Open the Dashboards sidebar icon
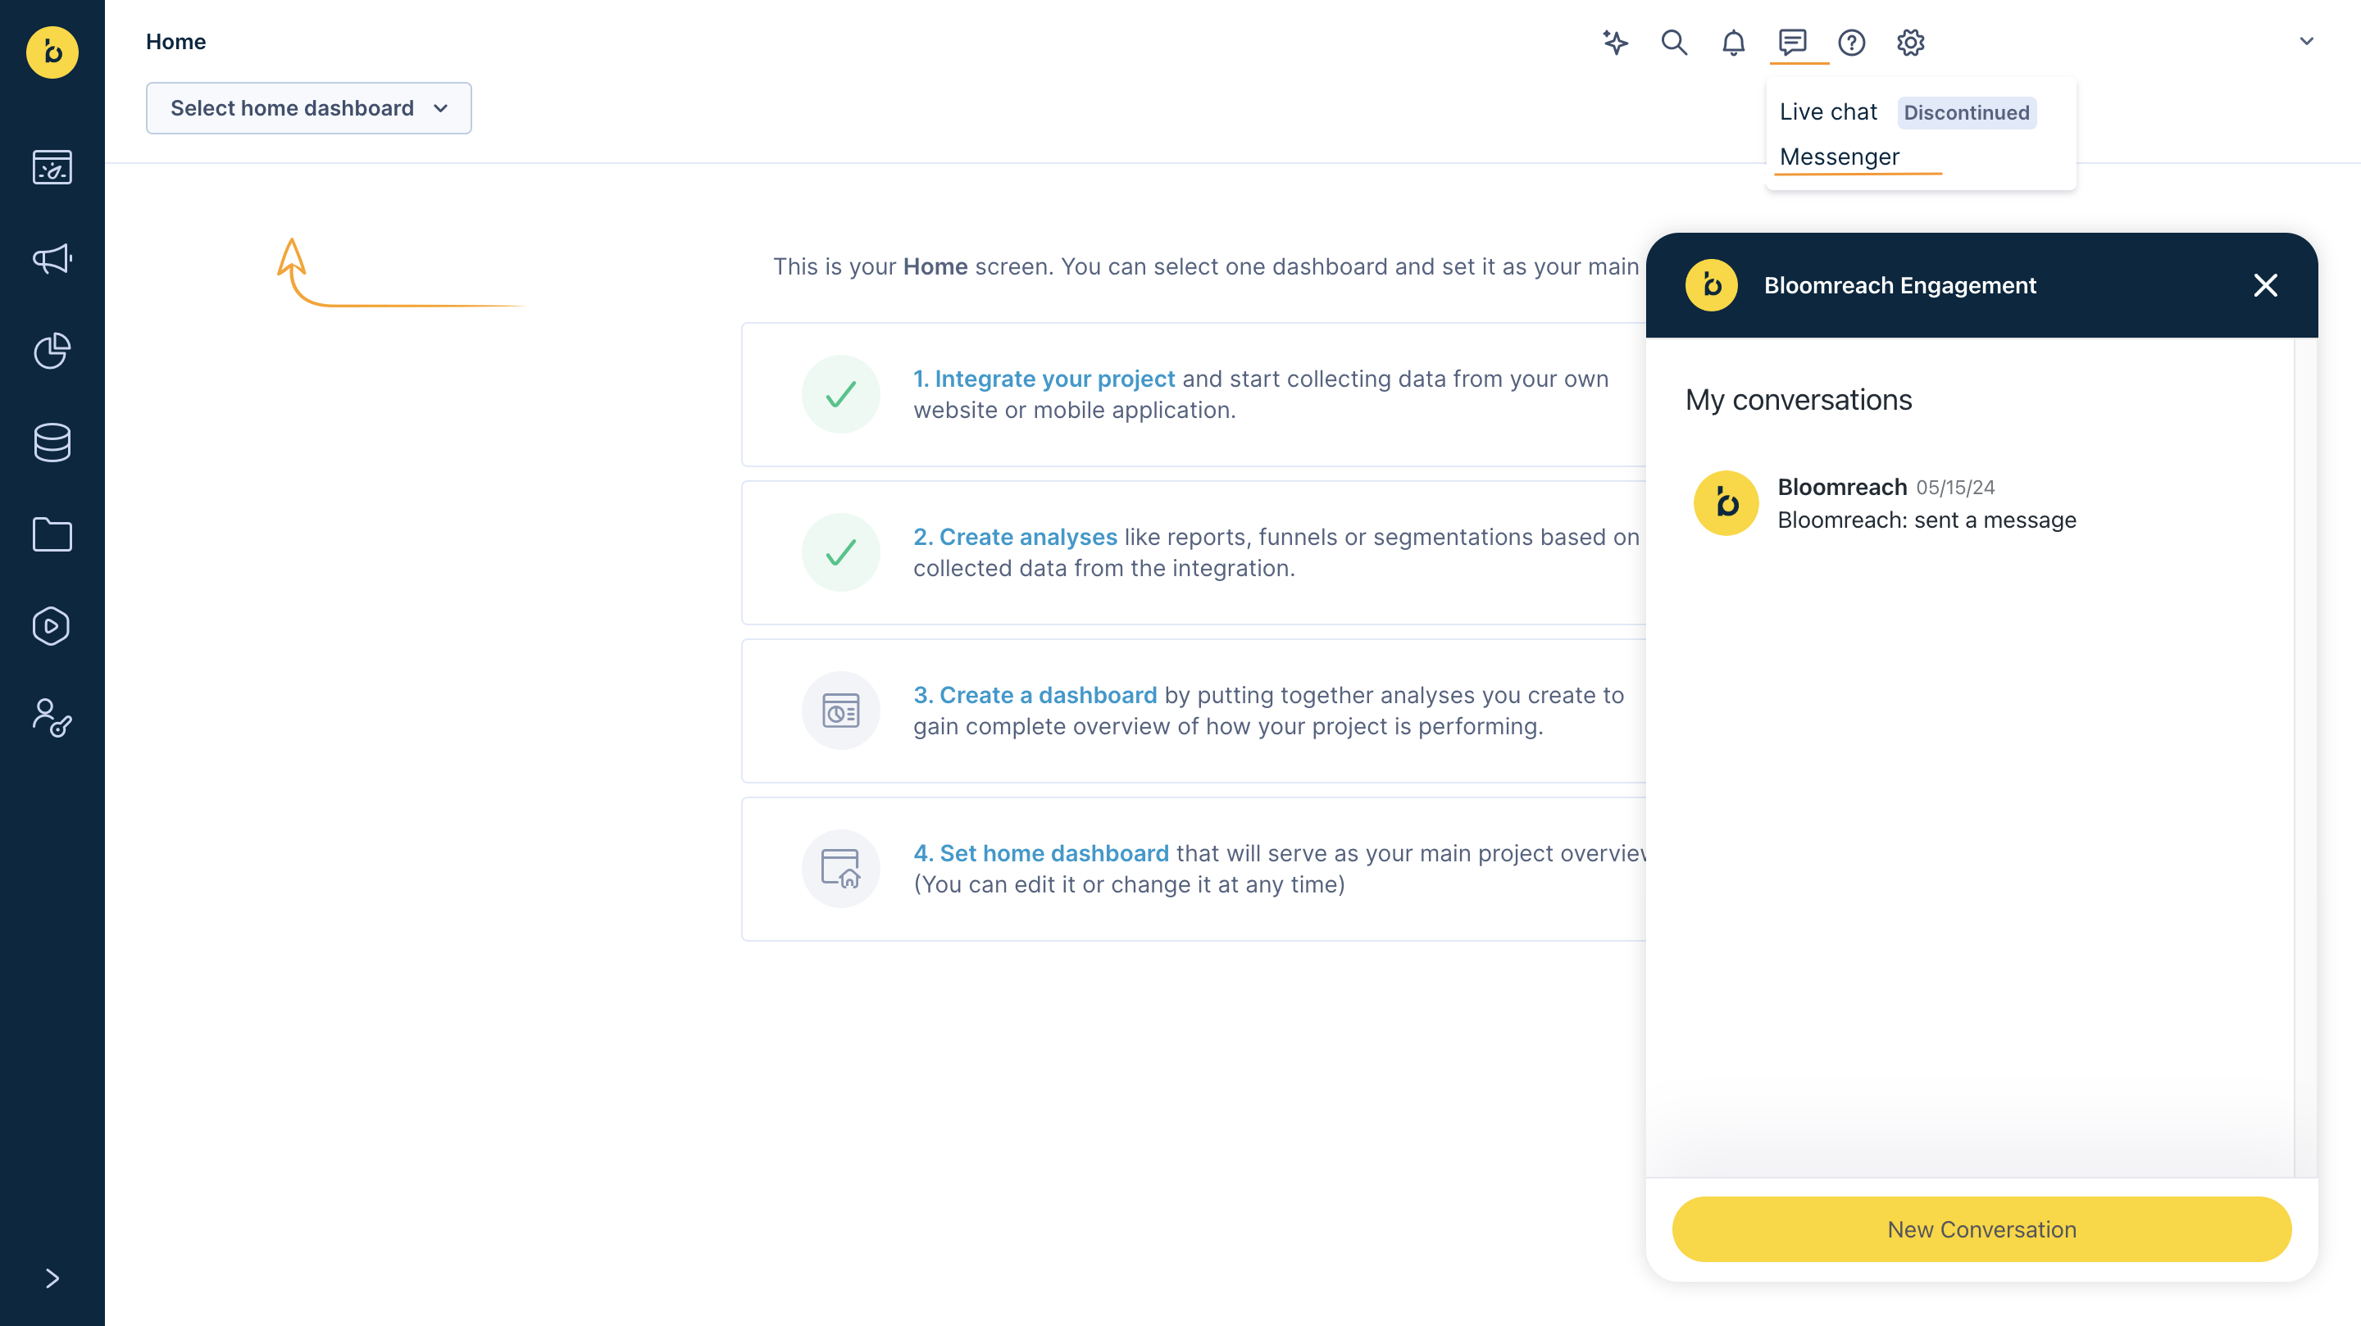Viewport: 2361px width, 1326px height. coord(52,167)
